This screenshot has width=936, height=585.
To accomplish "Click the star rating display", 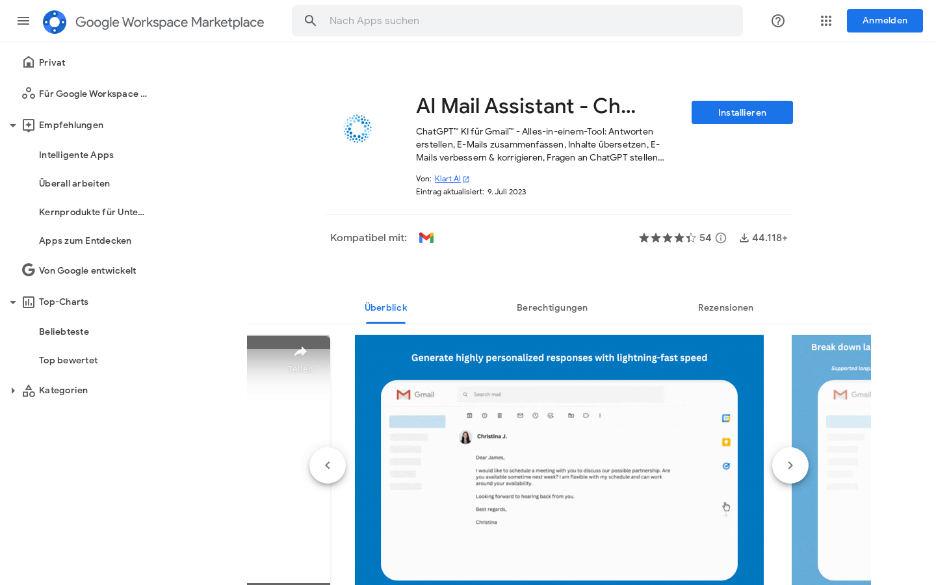I will 668,238.
